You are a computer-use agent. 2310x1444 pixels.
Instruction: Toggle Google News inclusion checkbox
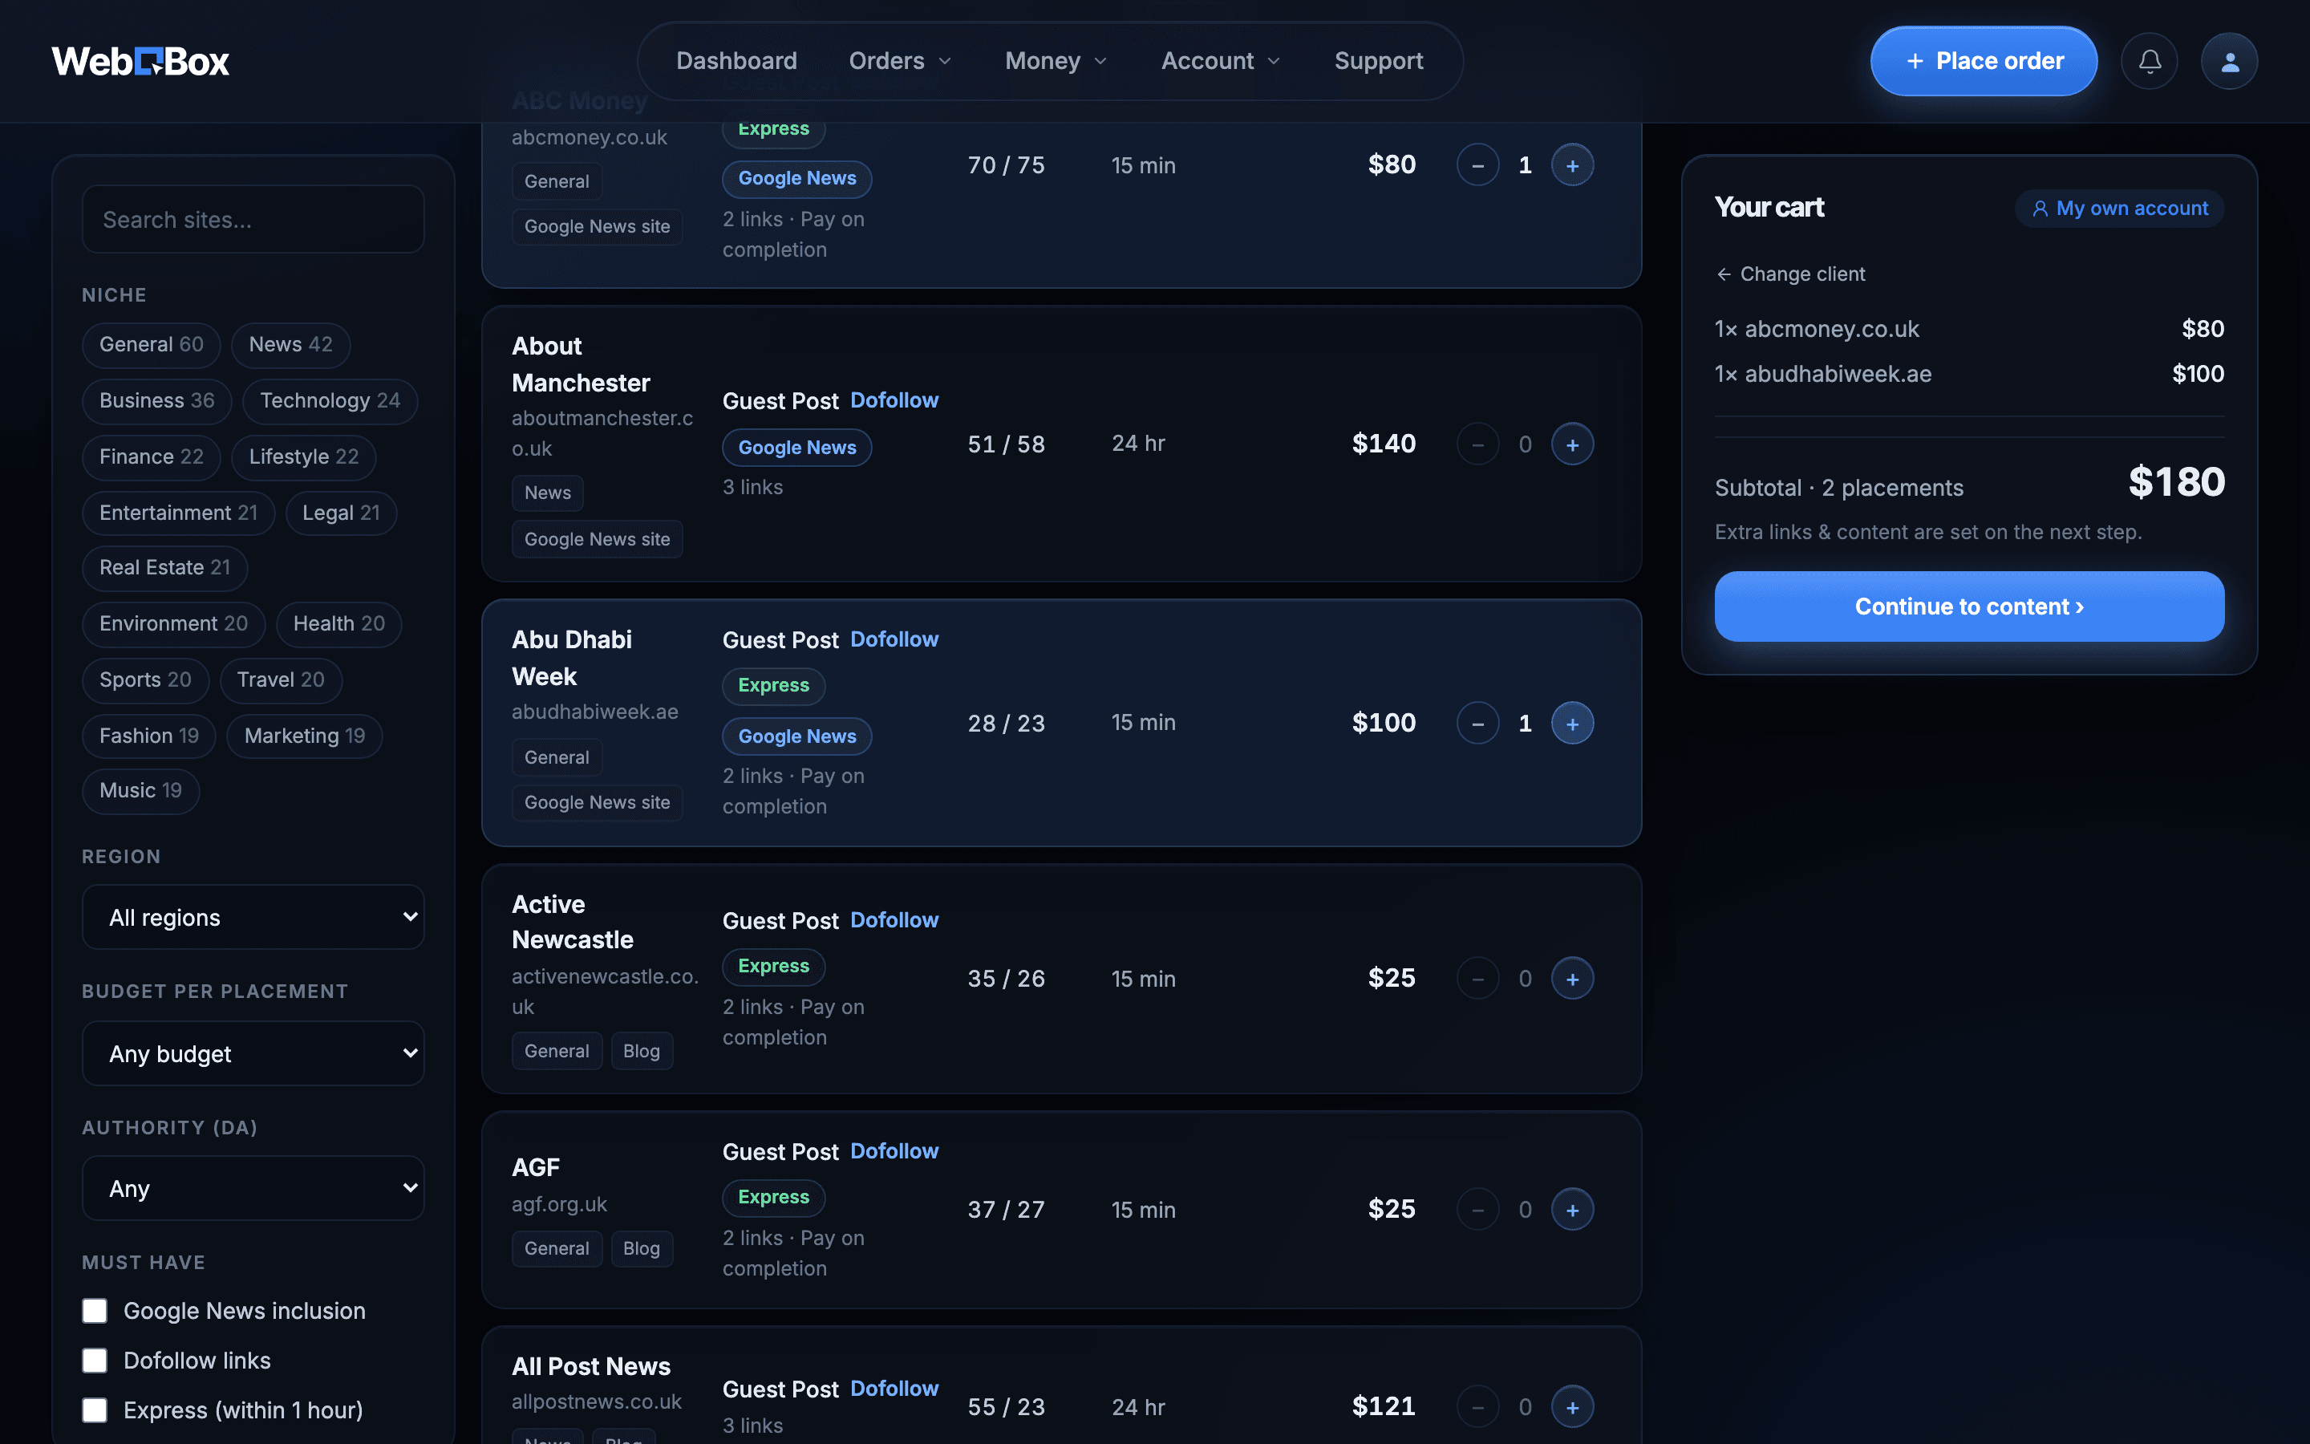tap(95, 1310)
